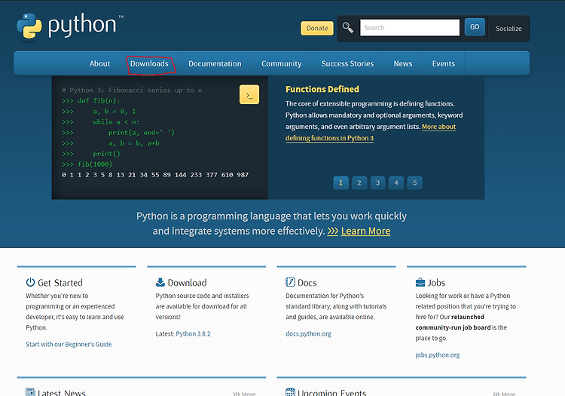Open the Events menu
This screenshot has width=565, height=396.
444,63
